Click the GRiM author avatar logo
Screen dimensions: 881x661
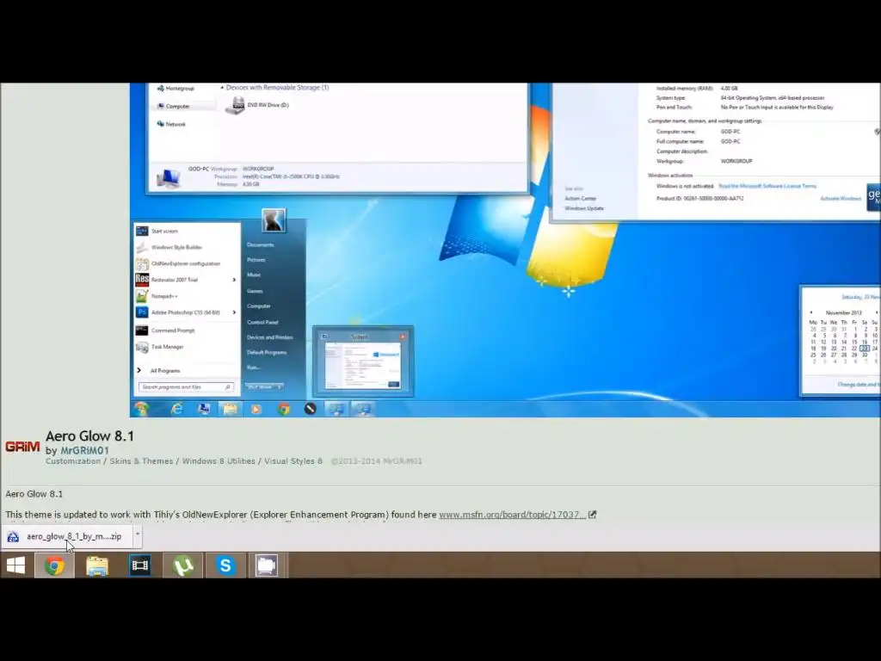(x=22, y=447)
